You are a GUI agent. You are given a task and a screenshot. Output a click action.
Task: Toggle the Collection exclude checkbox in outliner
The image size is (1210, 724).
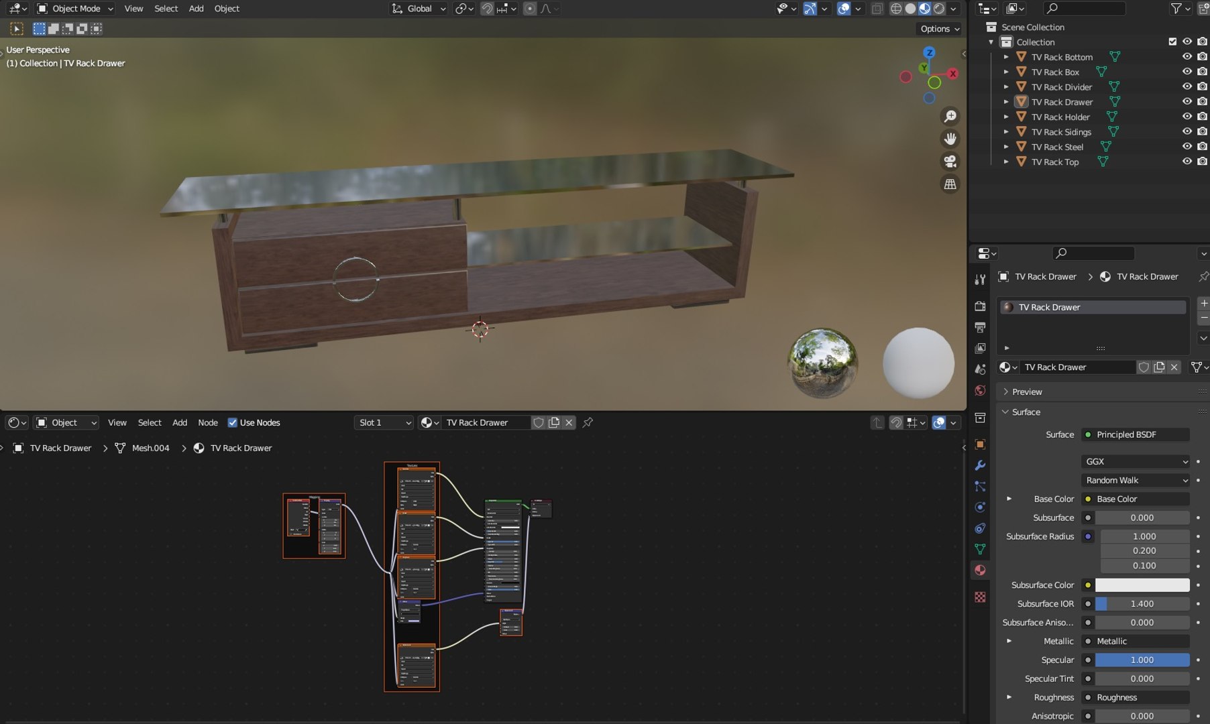tap(1172, 42)
